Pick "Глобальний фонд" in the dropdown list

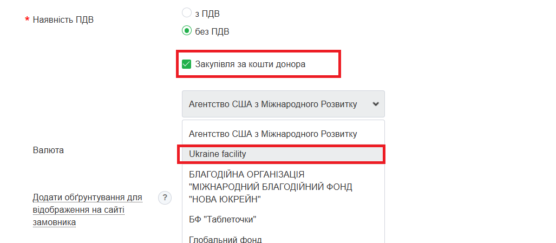(x=225, y=239)
